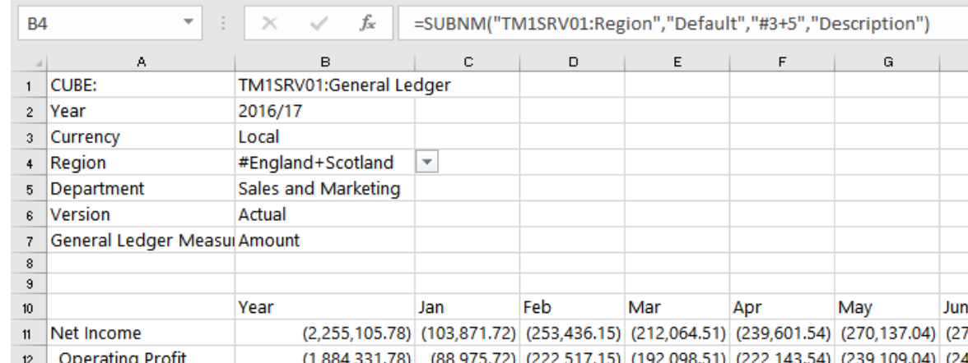This screenshot has height=363, width=968.
Task: Click the Jan column heading
Action: pyautogui.click(x=468, y=307)
